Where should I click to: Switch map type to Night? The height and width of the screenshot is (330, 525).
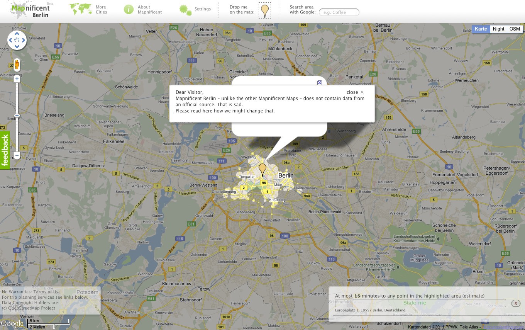[x=498, y=29]
